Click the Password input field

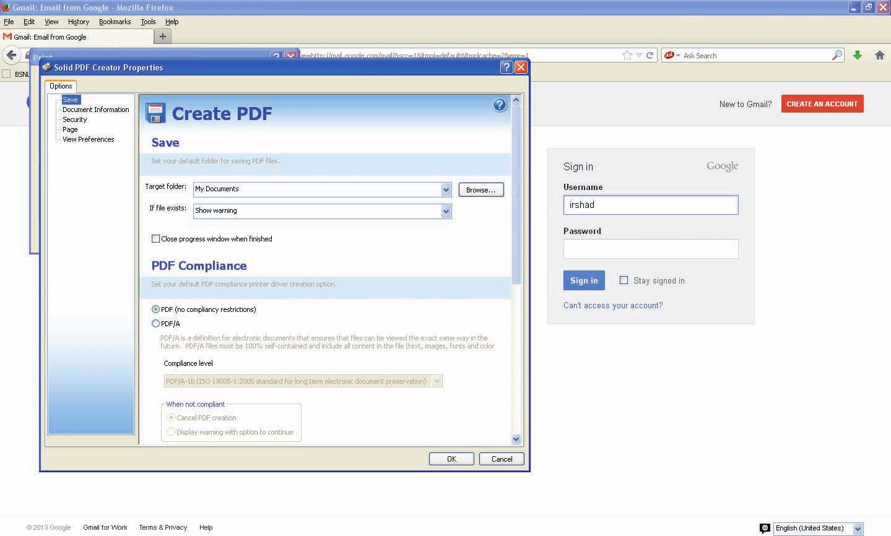pos(651,249)
